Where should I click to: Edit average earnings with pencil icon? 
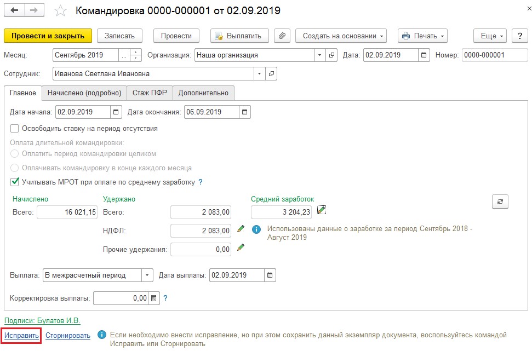(x=321, y=210)
